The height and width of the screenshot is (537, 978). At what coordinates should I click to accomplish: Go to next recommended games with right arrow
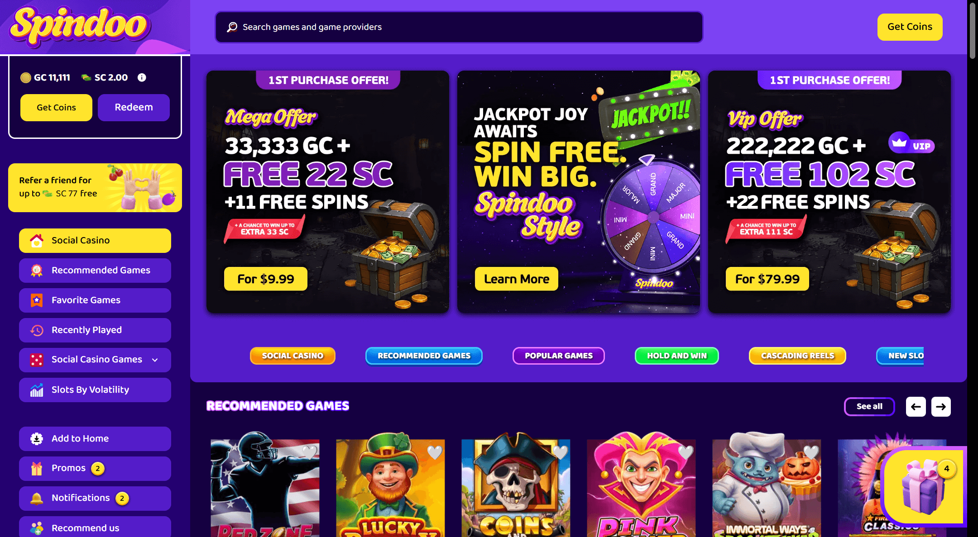[x=941, y=406]
